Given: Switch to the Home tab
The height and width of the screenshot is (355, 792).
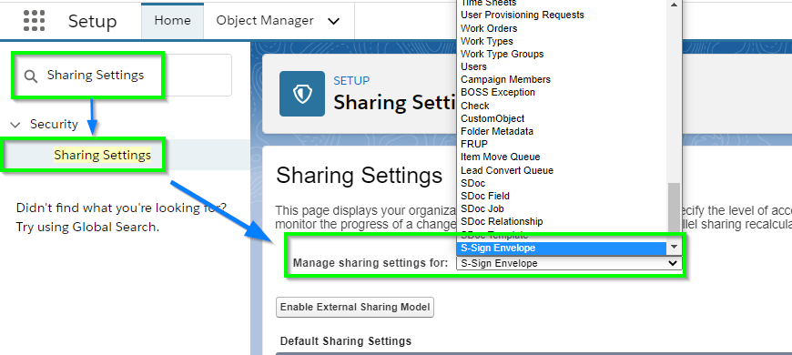Looking at the screenshot, I should click(x=173, y=21).
